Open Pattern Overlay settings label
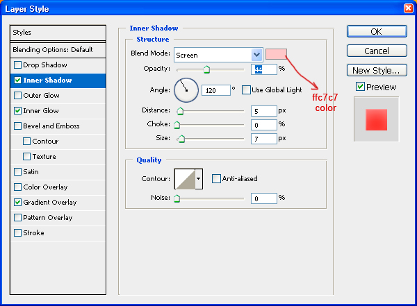The width and height of the screenshot is (417, 306). [x=48, y=218]
